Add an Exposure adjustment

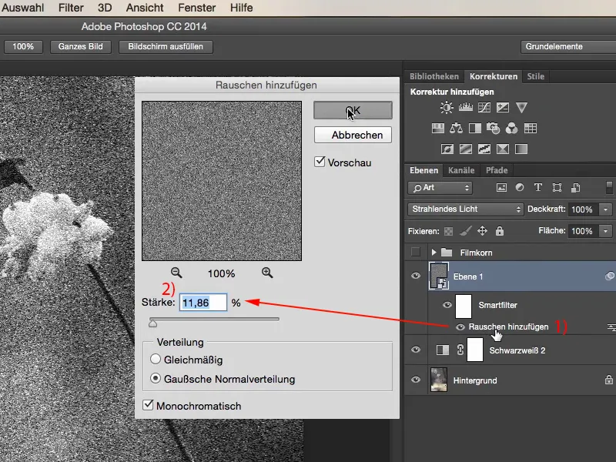(x=503, y=107)
